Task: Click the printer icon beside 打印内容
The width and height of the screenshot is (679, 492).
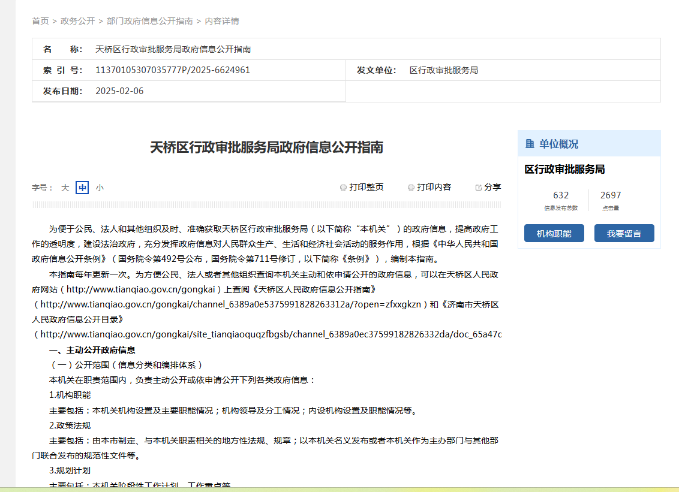Action: 411,188
